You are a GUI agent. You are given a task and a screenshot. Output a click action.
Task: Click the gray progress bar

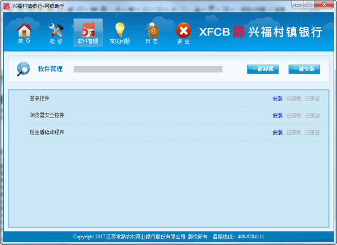148,70
